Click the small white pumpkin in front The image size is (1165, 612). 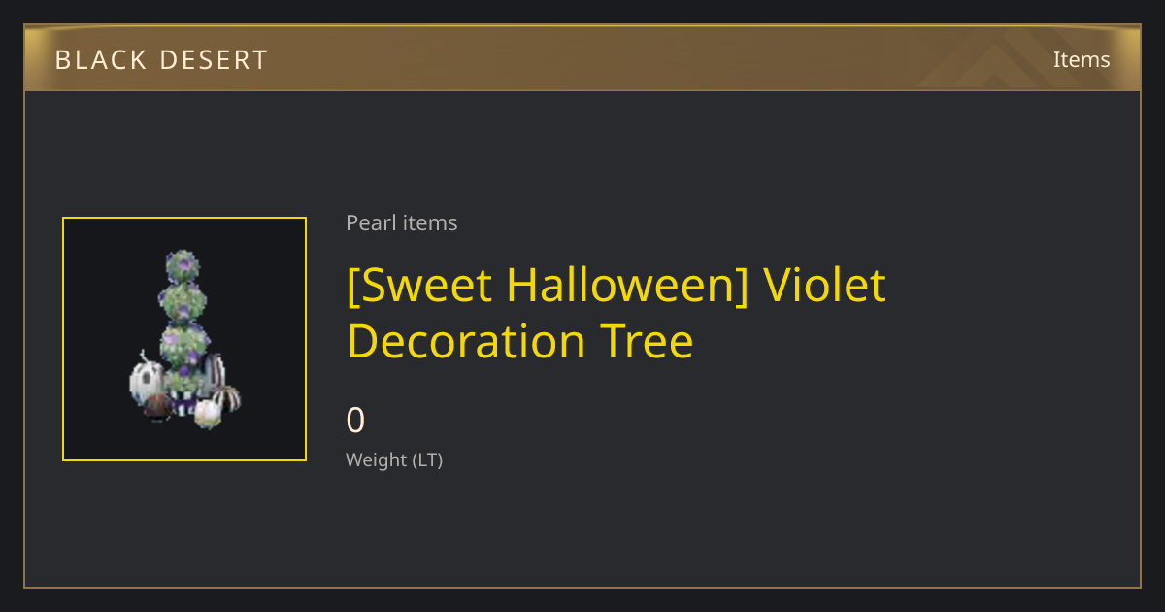(x=208, y=413)
